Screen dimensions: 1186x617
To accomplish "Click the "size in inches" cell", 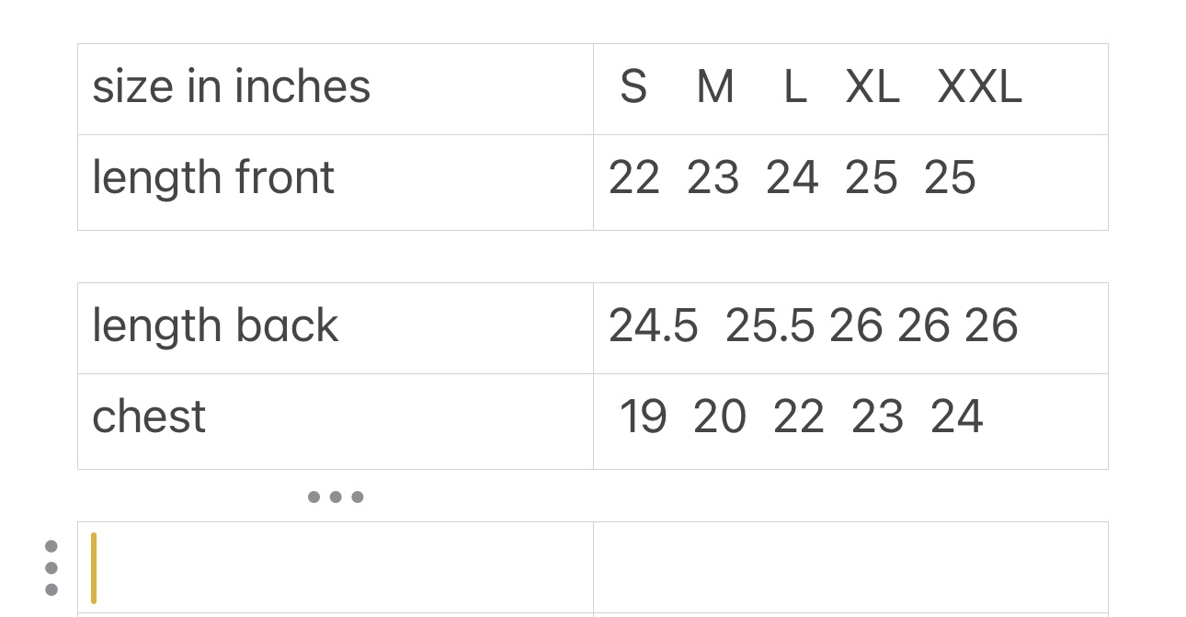I will (335, 89).
